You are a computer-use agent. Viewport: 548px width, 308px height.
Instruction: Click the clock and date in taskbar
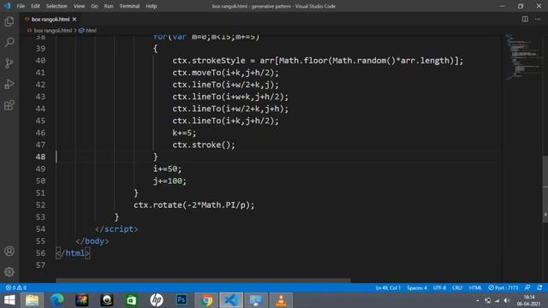click(x=529, y=300)
